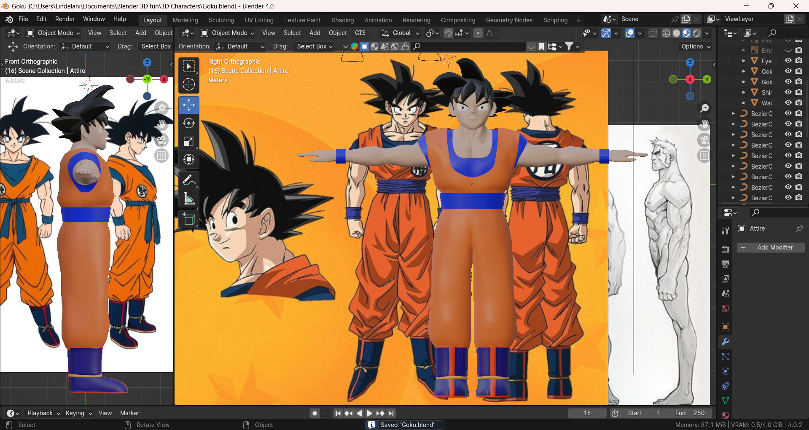
Task: Toggle show gizmo button
Action: [x=606, y=33]
